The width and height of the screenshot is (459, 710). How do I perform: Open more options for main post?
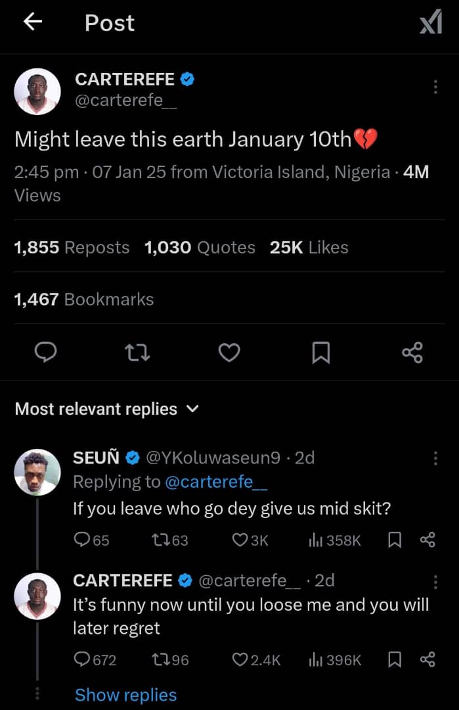tap(435, 87)
